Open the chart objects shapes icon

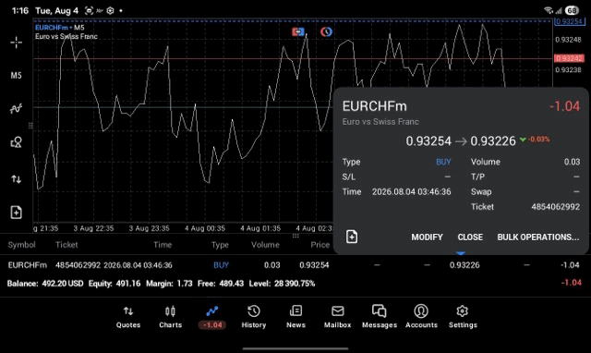tap(16, 142)
